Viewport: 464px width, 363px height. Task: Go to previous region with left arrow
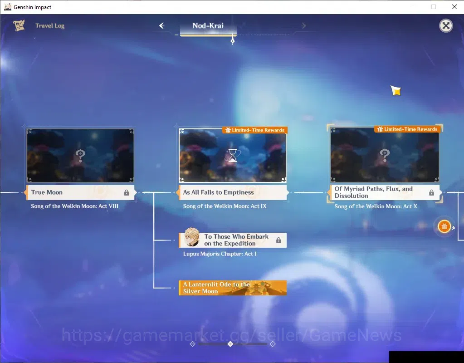click(161, 26)
